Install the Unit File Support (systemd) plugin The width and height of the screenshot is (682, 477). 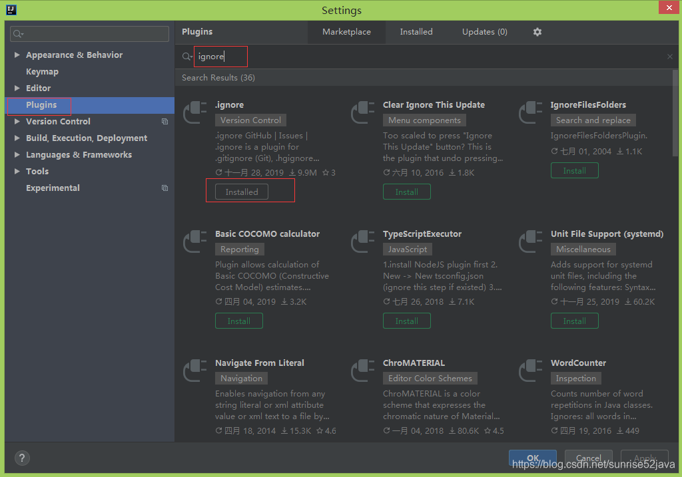575,321
